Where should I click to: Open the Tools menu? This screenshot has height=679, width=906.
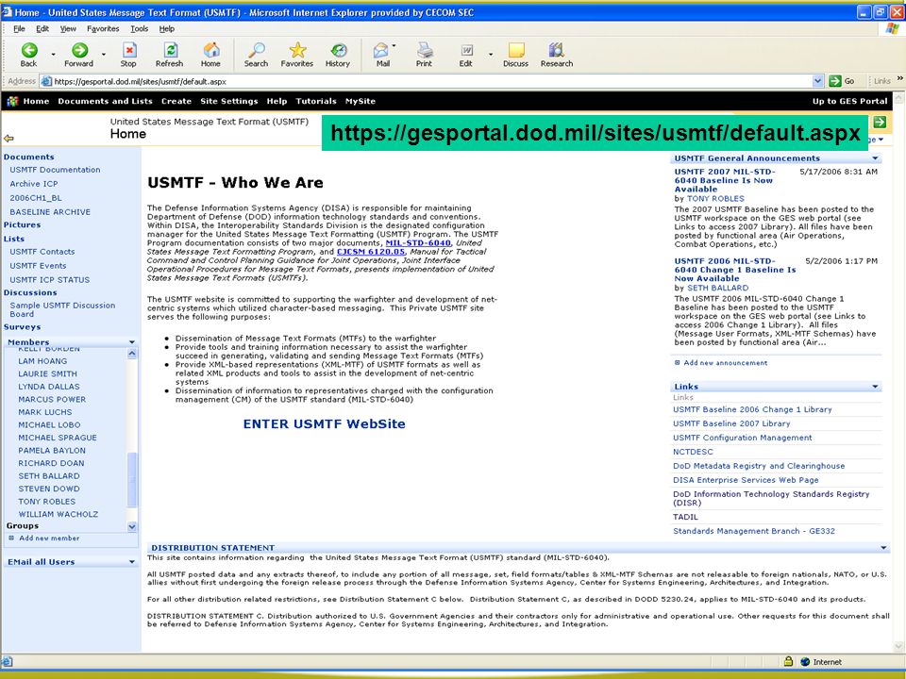[140, 28]
